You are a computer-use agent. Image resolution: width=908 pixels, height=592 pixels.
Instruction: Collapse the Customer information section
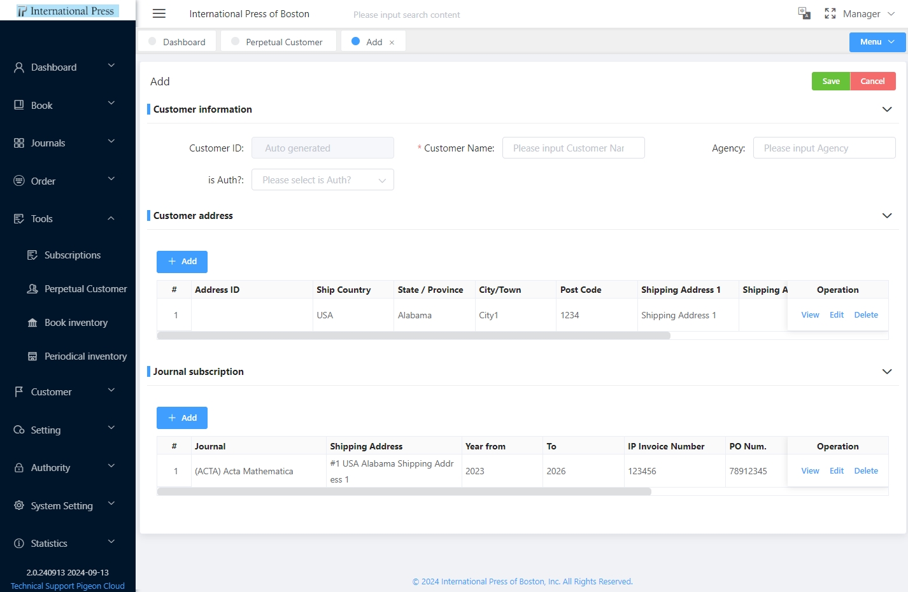(887, 109)
